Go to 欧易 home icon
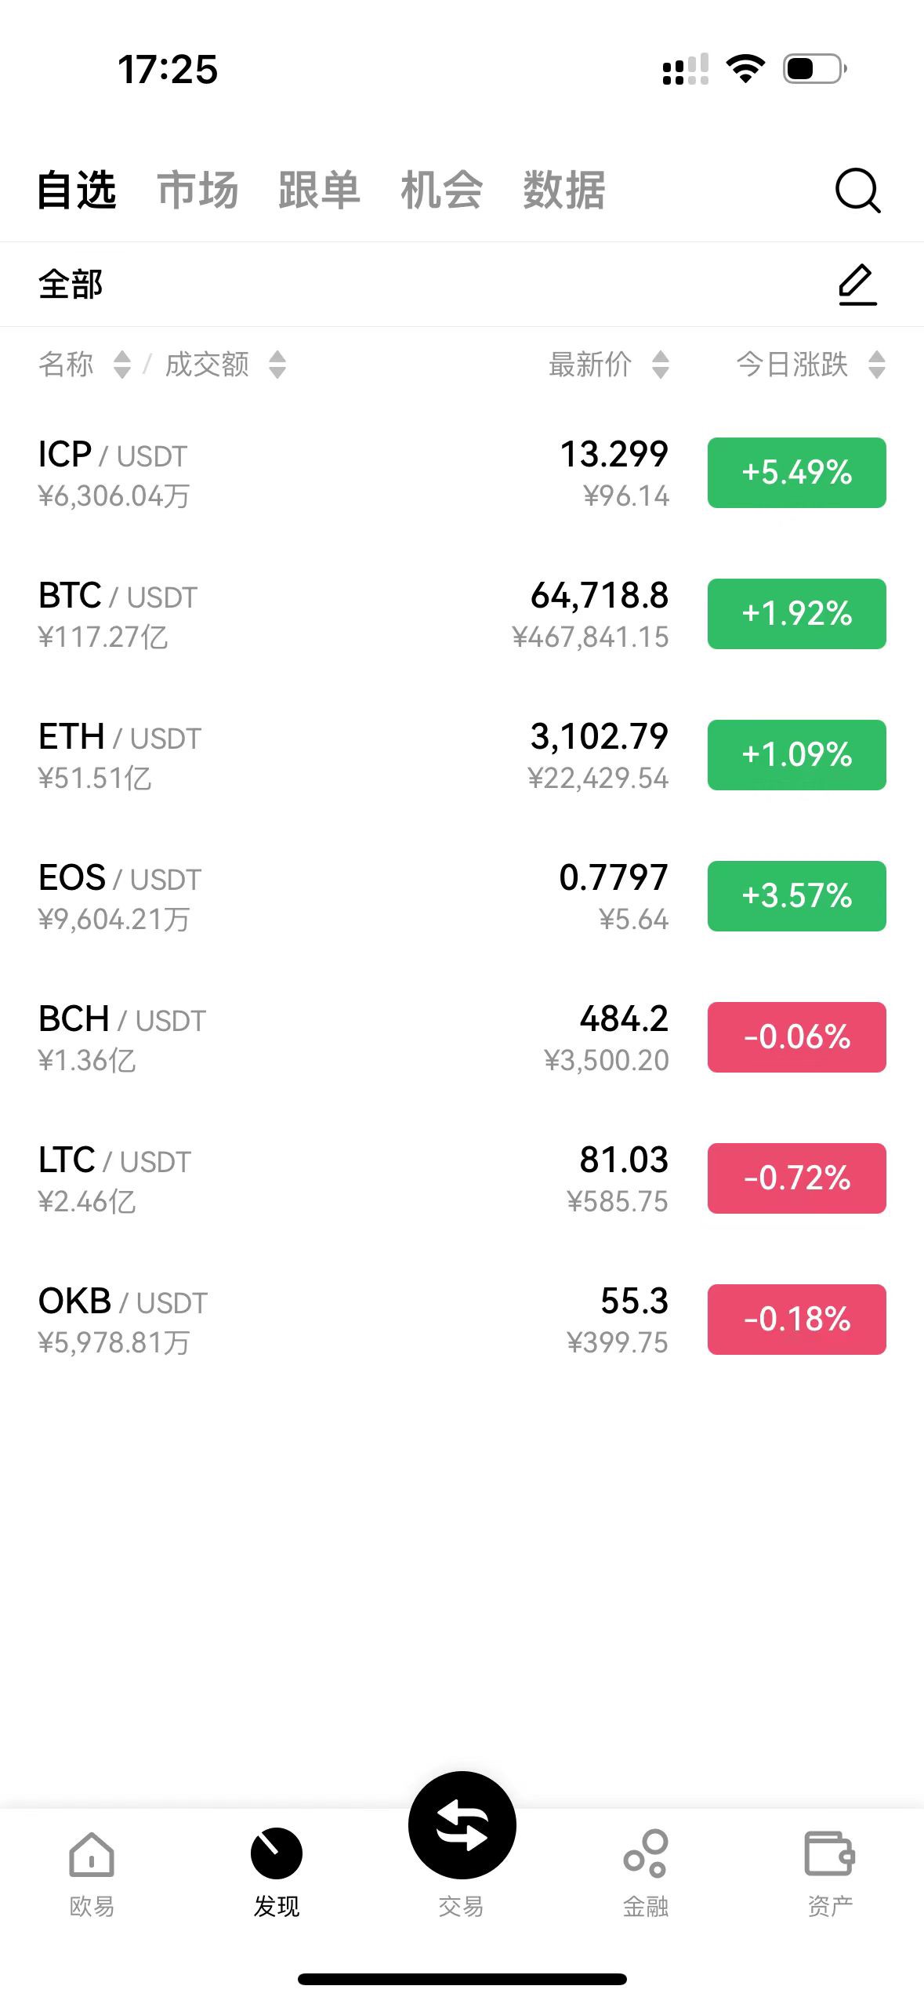Image resolution: width=924 pixels, height=2004 pixels. pos(92,1854)
